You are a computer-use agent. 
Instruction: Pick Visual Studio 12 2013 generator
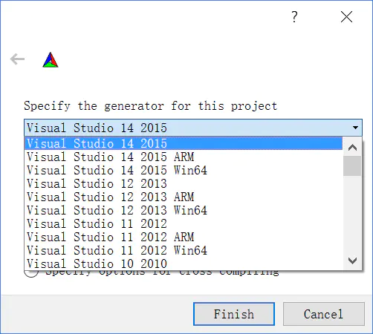[x=184, y=183]
